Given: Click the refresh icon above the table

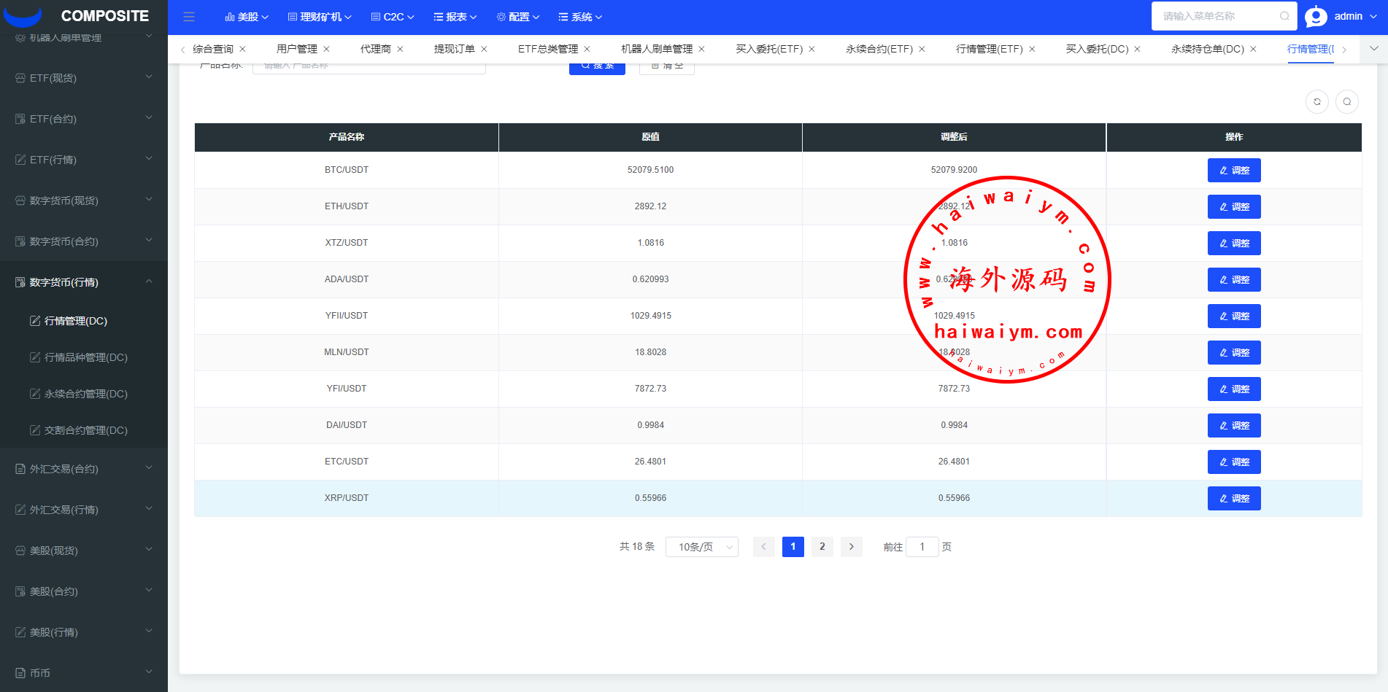Looking at the screenshot, I should (1316, 102).
